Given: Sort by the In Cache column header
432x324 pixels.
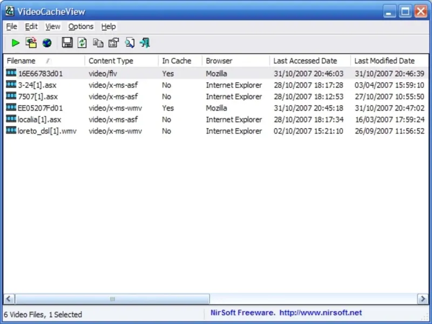Looking at the screenshot, I should coord(180,60).
